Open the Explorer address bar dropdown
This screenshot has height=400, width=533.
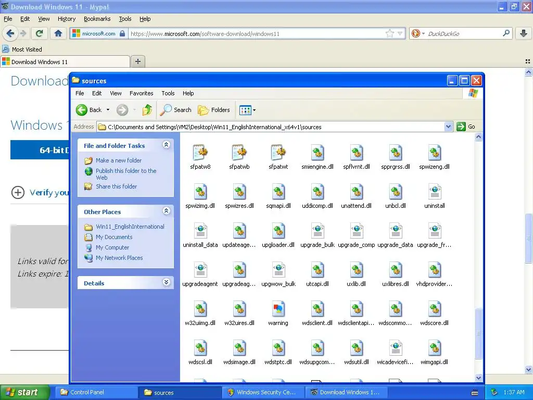click(448, 127)
